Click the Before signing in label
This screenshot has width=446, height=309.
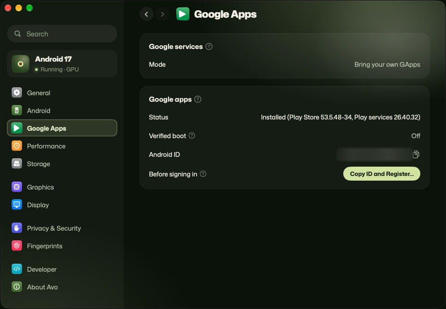tap(173, 174)
